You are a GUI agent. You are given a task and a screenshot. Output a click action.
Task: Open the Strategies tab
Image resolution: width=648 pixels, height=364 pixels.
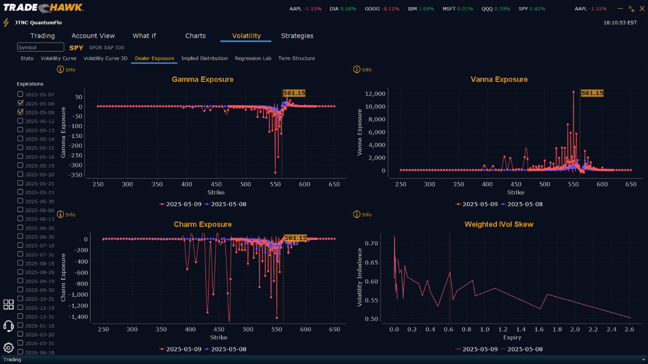297,36
